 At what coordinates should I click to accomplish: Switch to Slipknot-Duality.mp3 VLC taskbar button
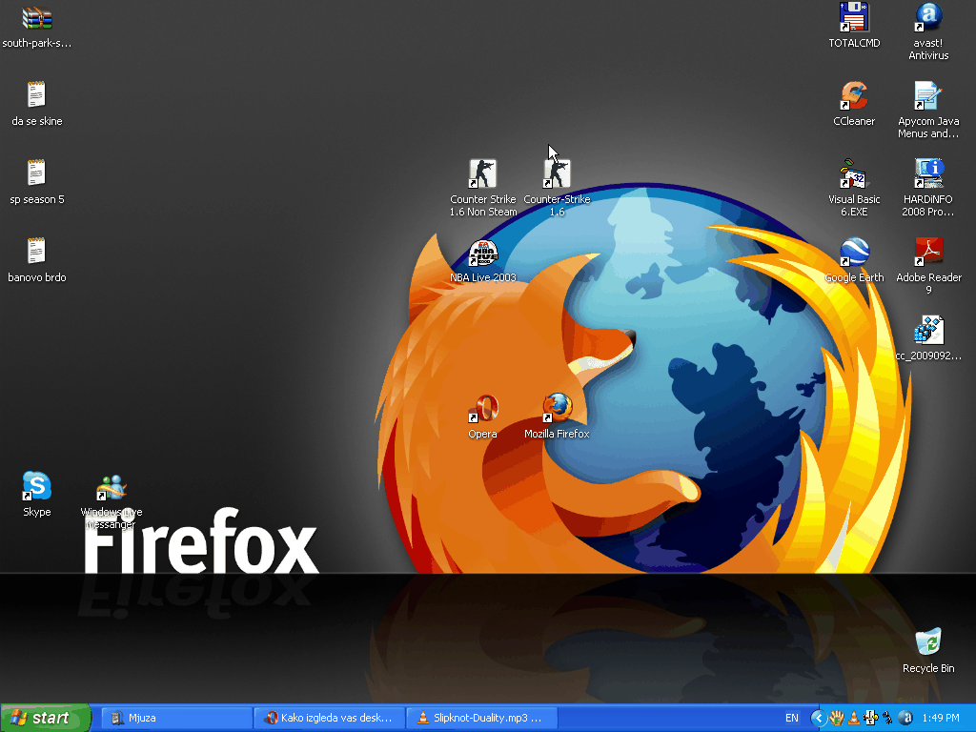tap(481, 718)
